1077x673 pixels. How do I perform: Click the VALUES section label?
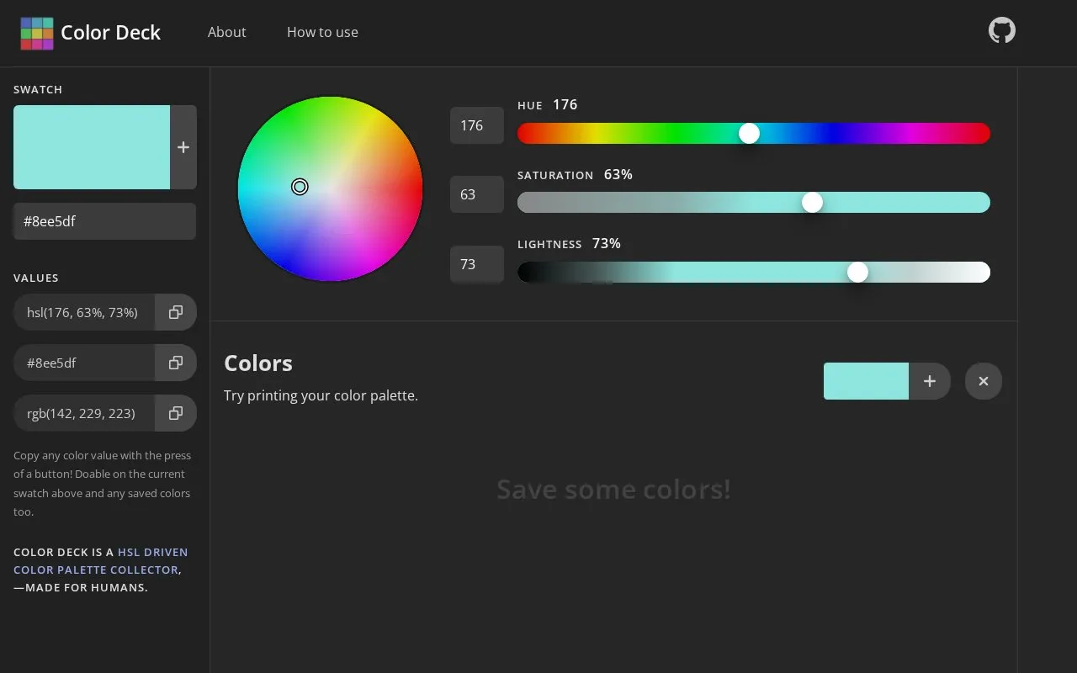pos(36,278)
